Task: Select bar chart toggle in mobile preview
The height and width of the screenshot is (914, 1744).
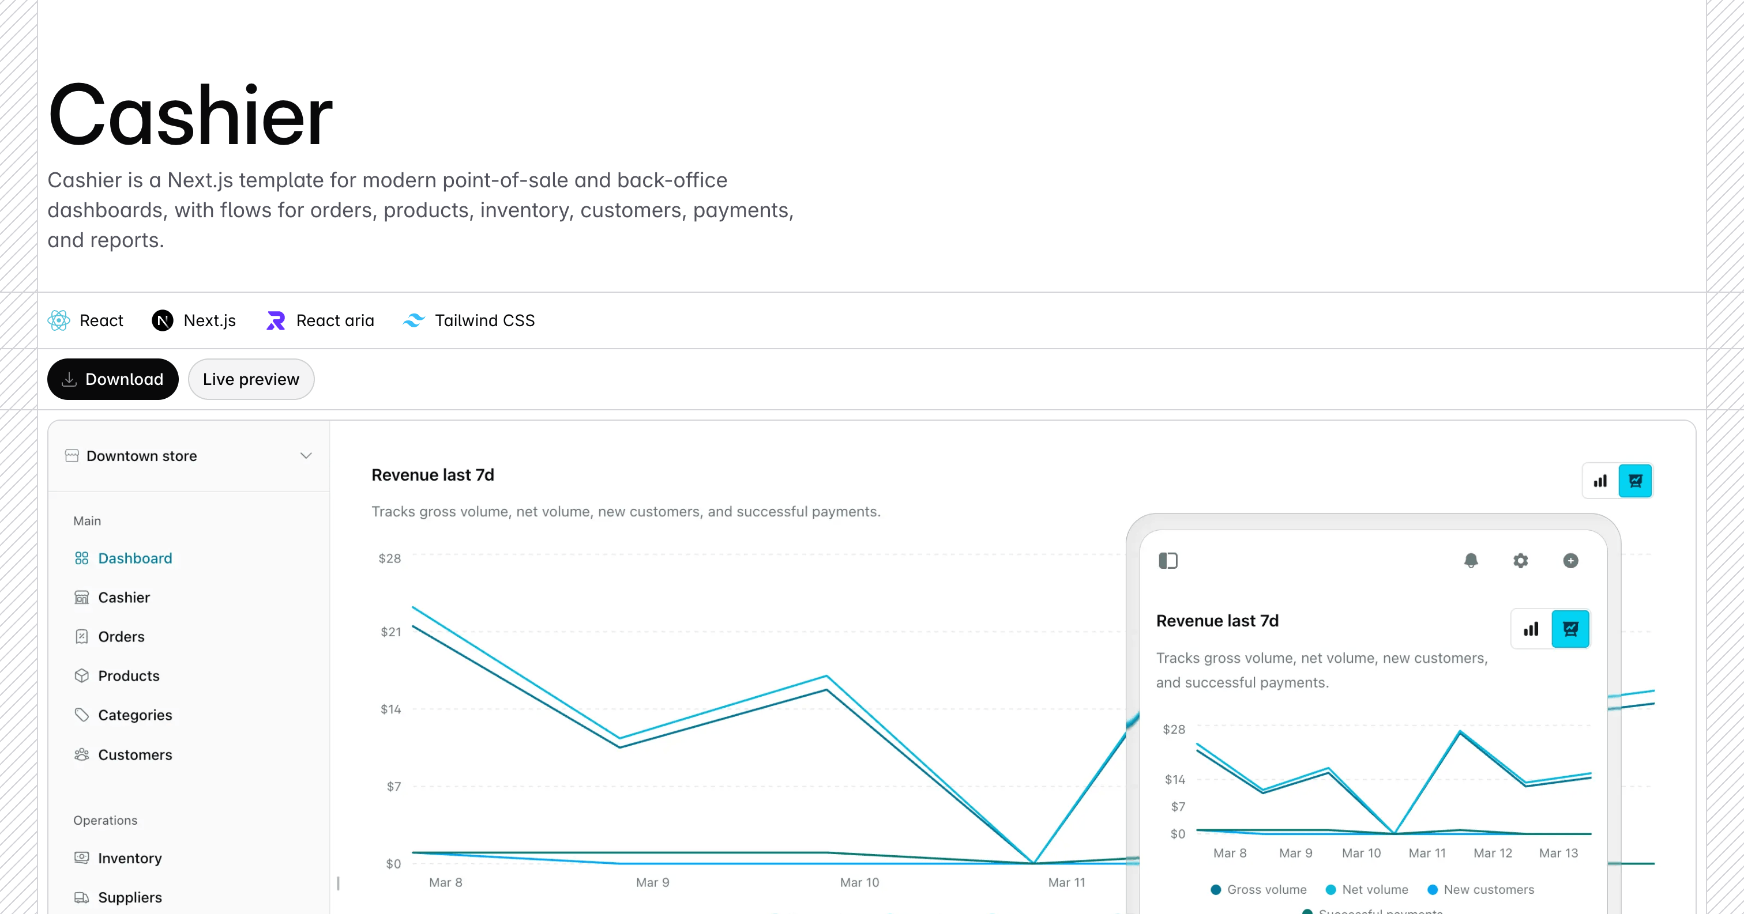Action: tap(1531, 629)
